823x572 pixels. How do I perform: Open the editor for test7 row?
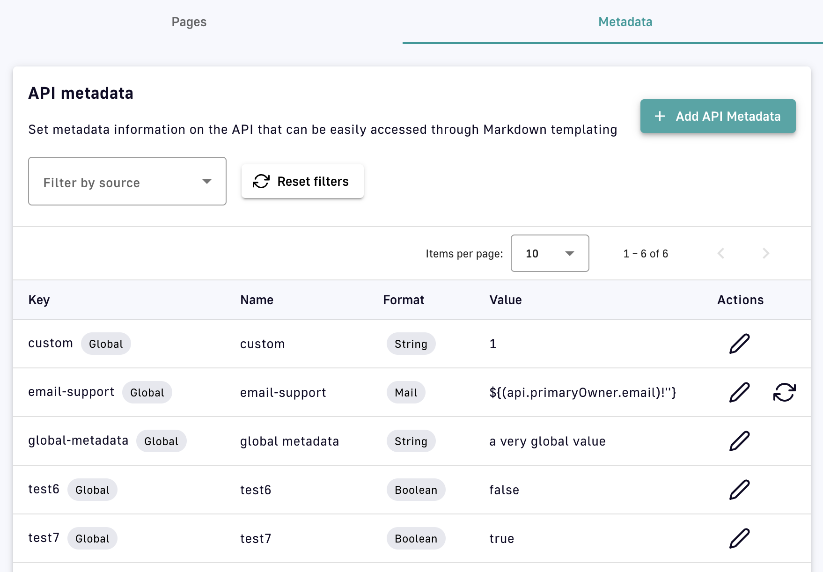[739, 538]
